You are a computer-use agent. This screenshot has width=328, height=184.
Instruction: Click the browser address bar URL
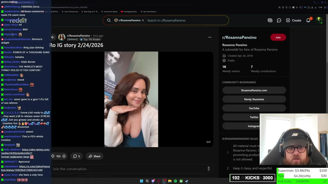point(65,7)
